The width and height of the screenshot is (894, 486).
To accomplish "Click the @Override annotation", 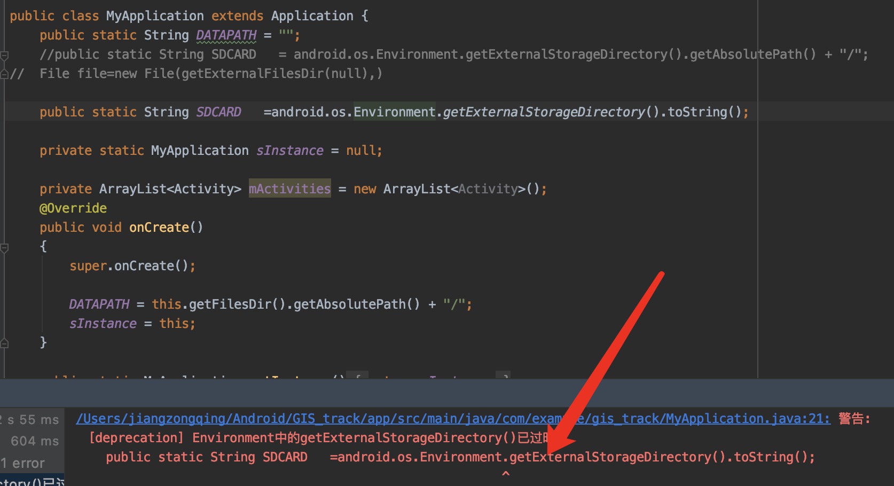I will 73,208.
